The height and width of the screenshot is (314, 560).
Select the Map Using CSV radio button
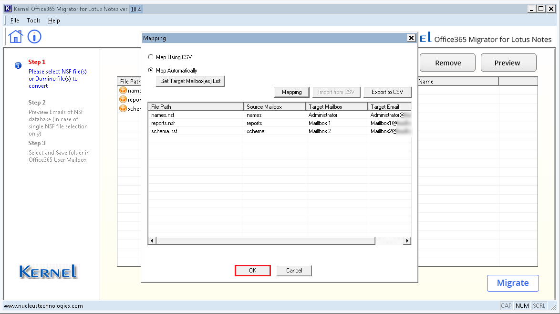[151, 57]
